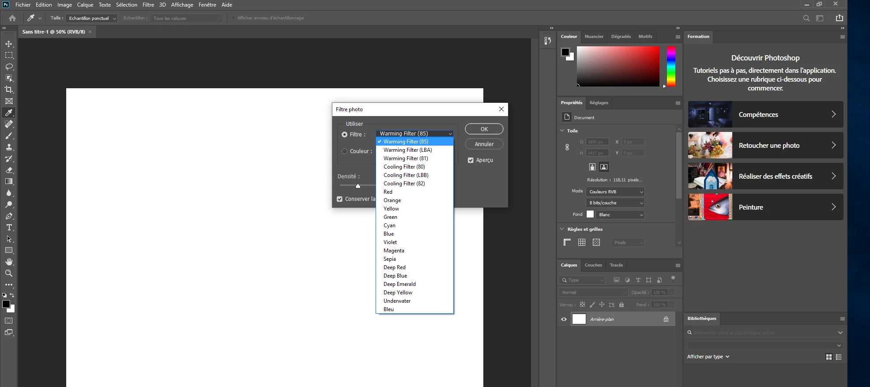Screen dimensions: 870x387
Task: Click the Home screen icon
Action: (12, 18)
